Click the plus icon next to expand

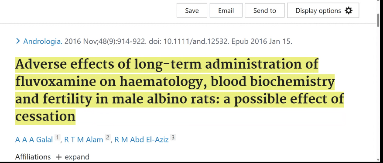coord(58,157)
